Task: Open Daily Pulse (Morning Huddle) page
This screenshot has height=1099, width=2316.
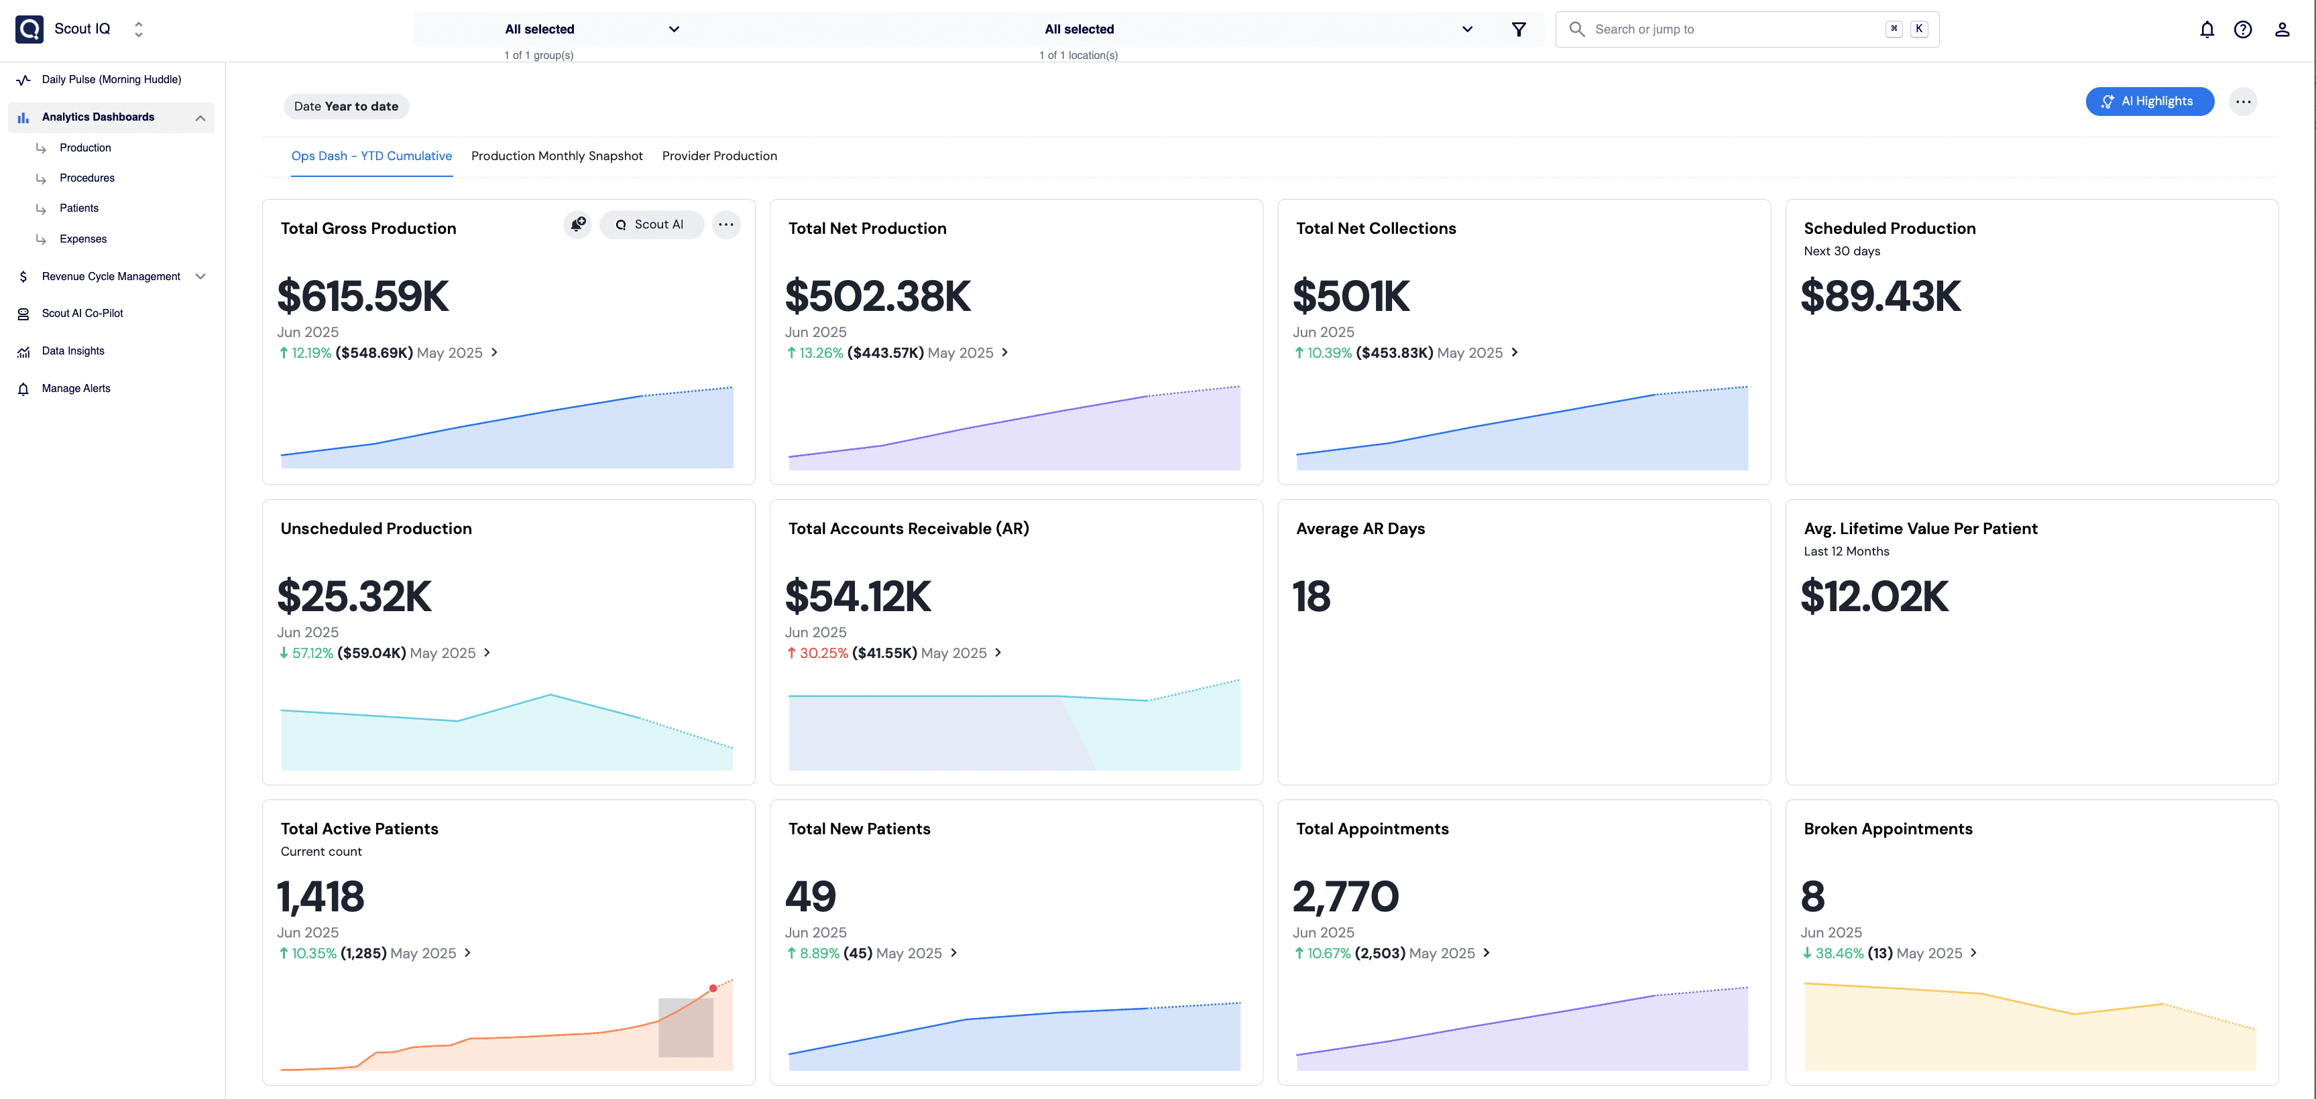Action: click(x=111, y=79)
